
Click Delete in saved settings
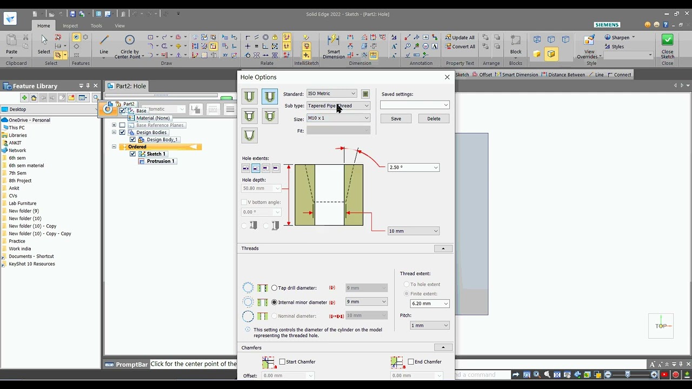434,119
